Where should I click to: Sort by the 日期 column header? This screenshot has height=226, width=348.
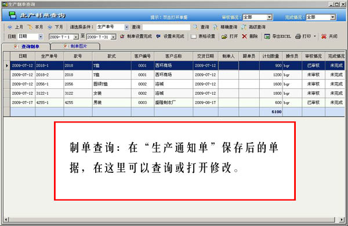point(23,56)
